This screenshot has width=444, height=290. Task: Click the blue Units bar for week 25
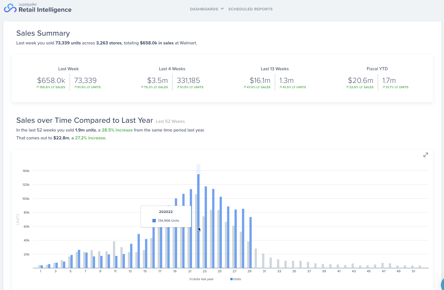tap(221, 232)
